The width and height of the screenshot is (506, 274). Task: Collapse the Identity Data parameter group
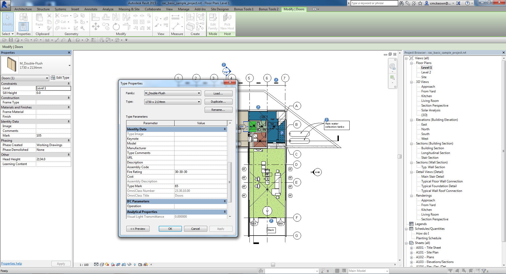pyautogui.click(x=225, y=129)
